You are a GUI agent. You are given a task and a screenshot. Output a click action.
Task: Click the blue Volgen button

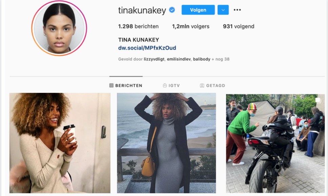point(198,10)
